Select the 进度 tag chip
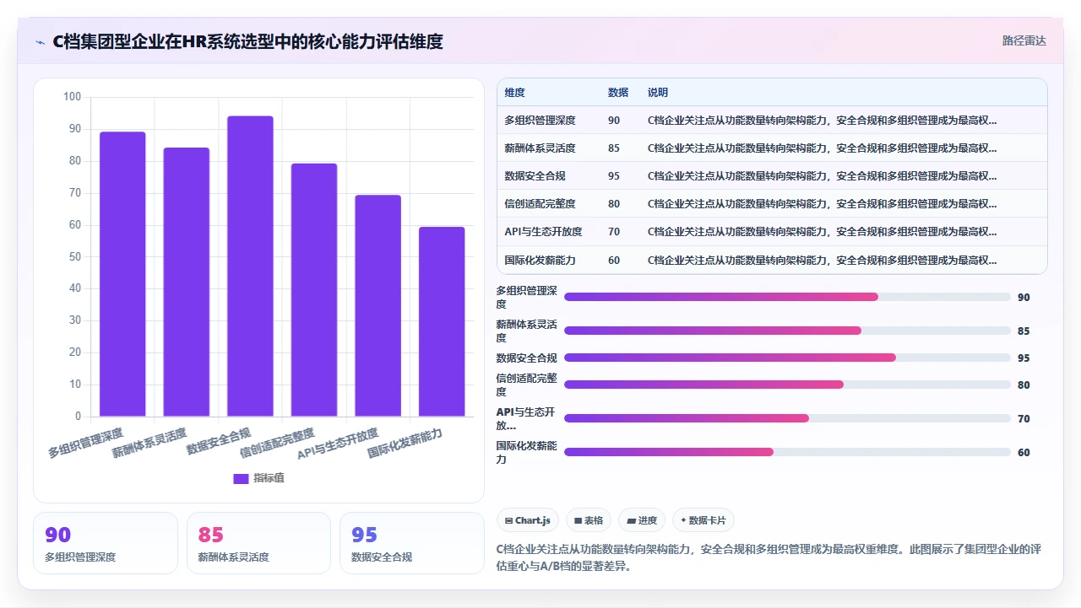 642,520
